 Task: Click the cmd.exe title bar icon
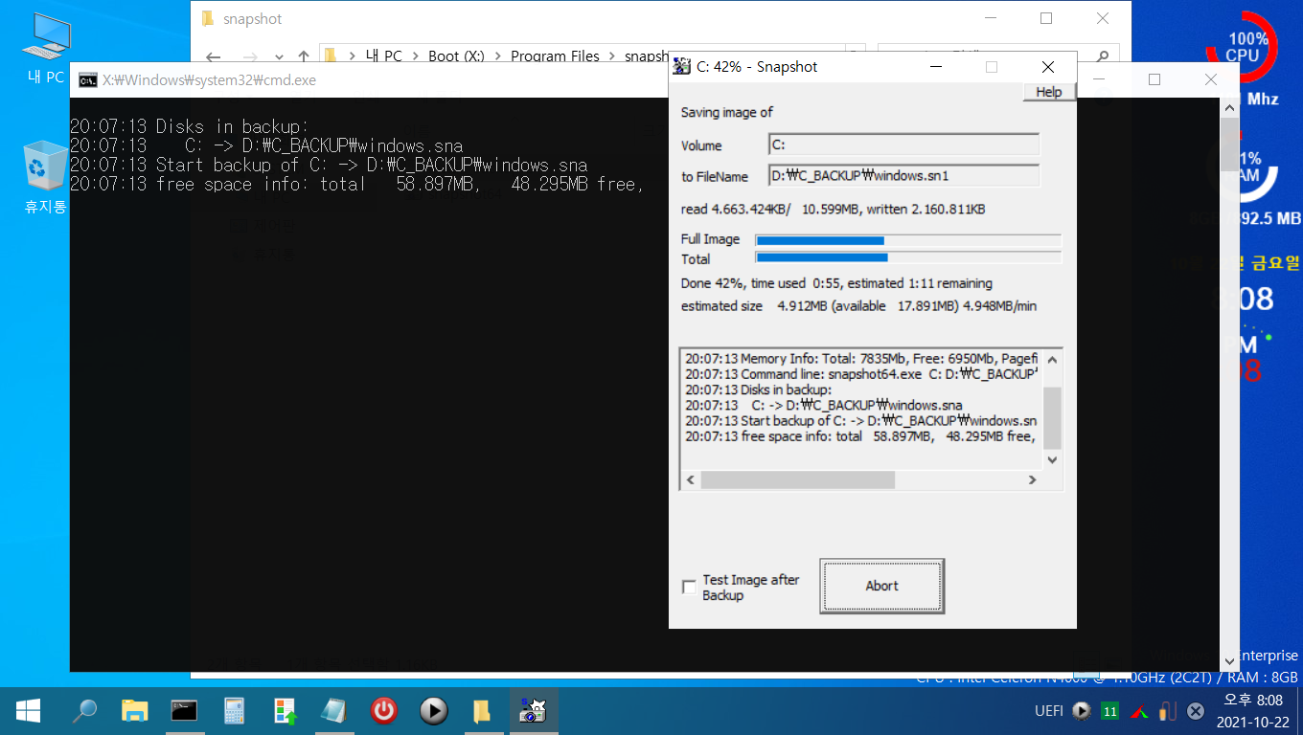pos(87,80)
